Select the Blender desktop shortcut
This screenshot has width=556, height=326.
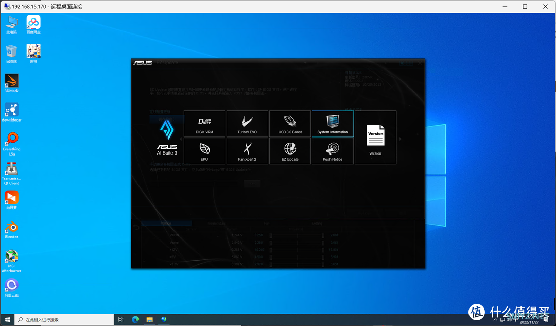tap(11, 229)
